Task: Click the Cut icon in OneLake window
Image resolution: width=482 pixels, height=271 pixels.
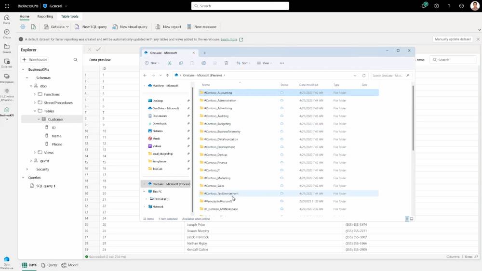Action: 169,63
